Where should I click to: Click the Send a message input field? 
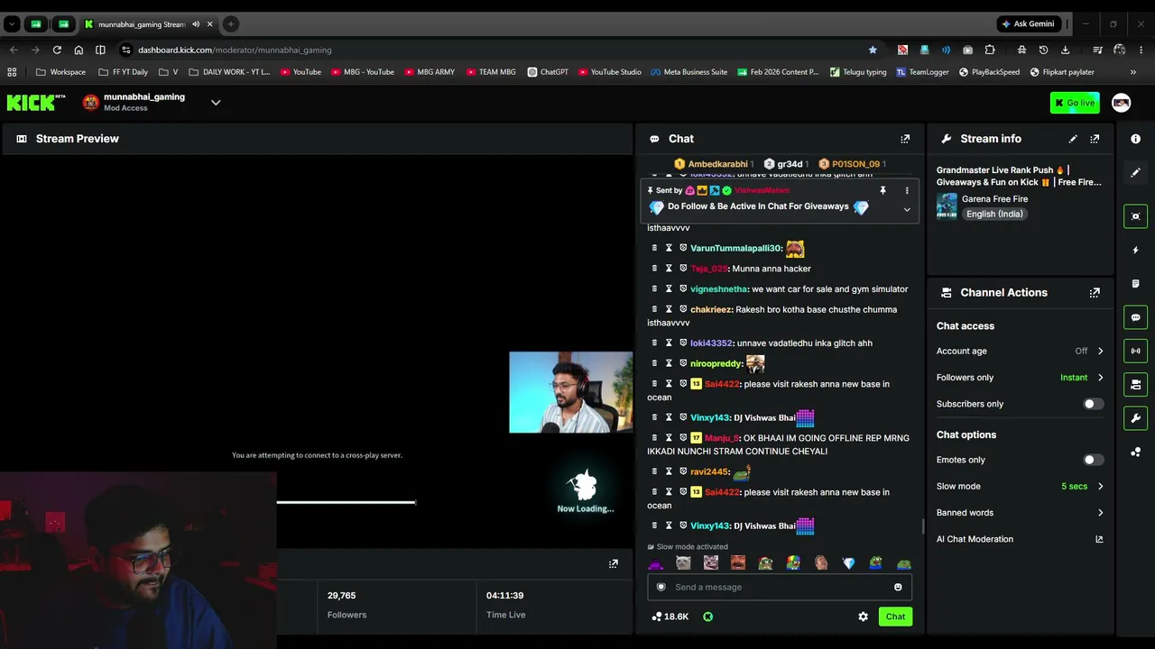[780, 587]
